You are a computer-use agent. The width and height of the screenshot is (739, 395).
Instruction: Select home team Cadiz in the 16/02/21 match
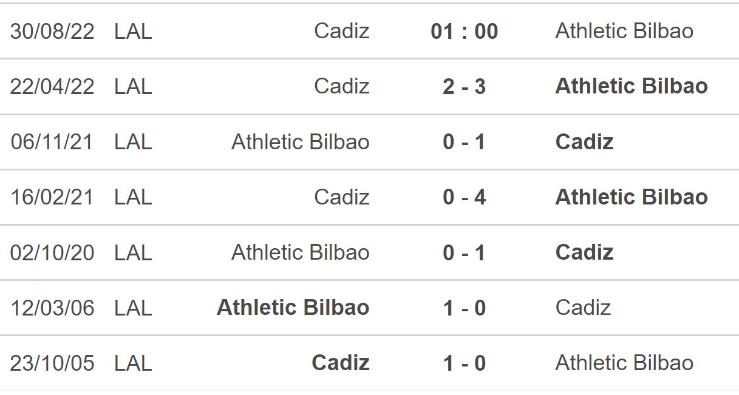pyautogui.click(x=341, y=197)
